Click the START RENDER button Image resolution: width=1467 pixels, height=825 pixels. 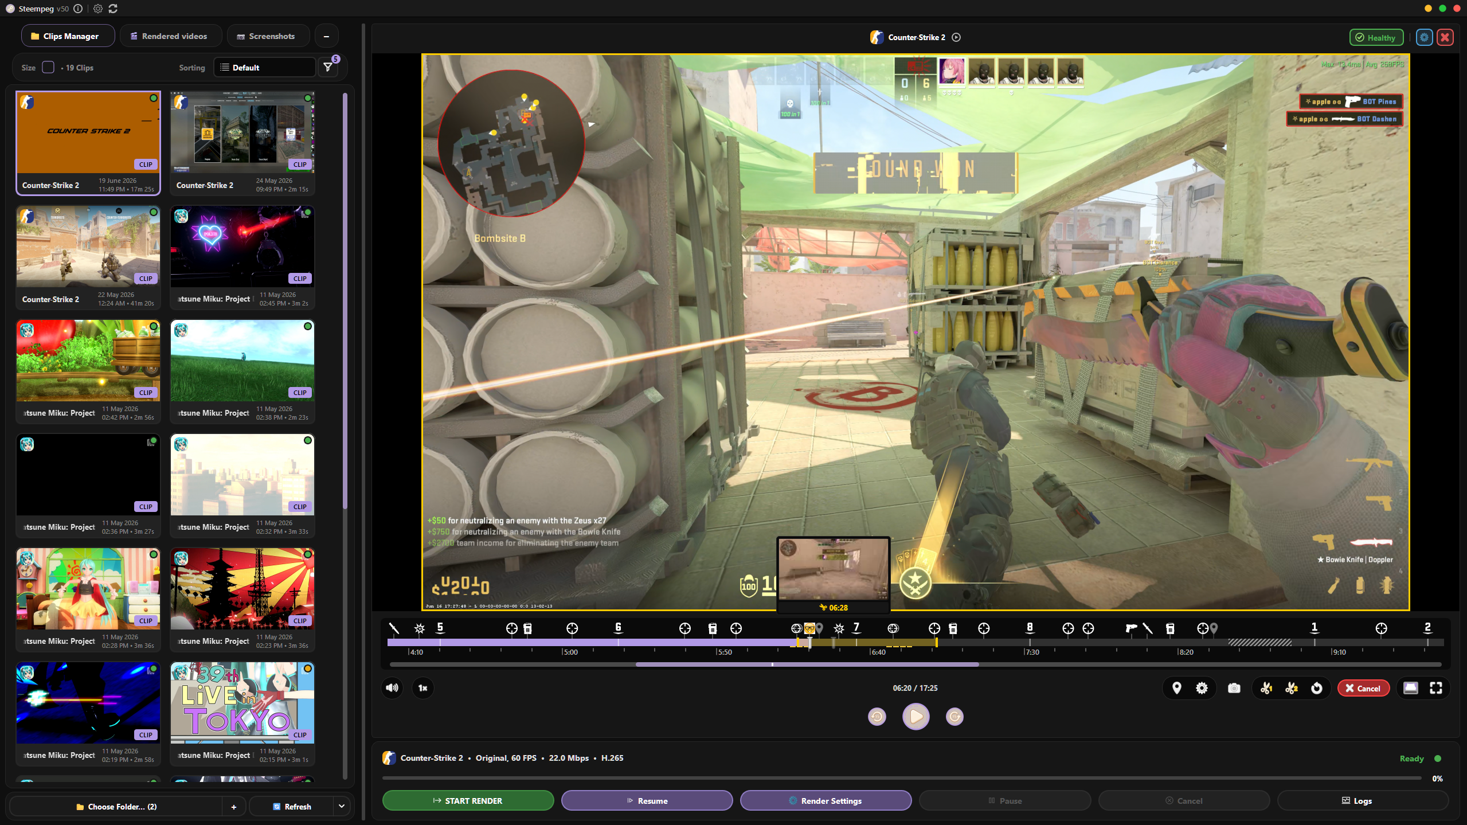pyautogui.click(x=468, y=800)
